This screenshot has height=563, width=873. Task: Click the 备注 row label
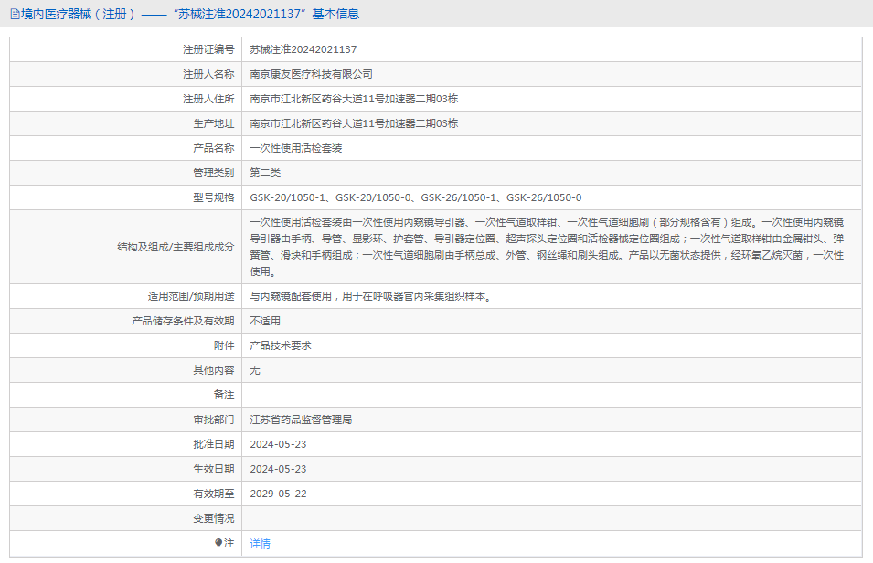pyautogui.click(x=224, y=395)
